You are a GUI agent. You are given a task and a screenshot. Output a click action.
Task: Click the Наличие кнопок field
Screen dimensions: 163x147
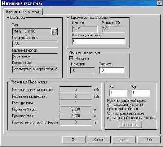[35, 57]
